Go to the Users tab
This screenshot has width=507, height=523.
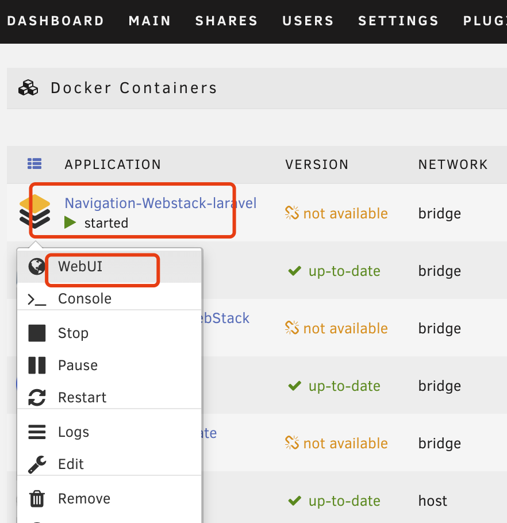(308, 21)
